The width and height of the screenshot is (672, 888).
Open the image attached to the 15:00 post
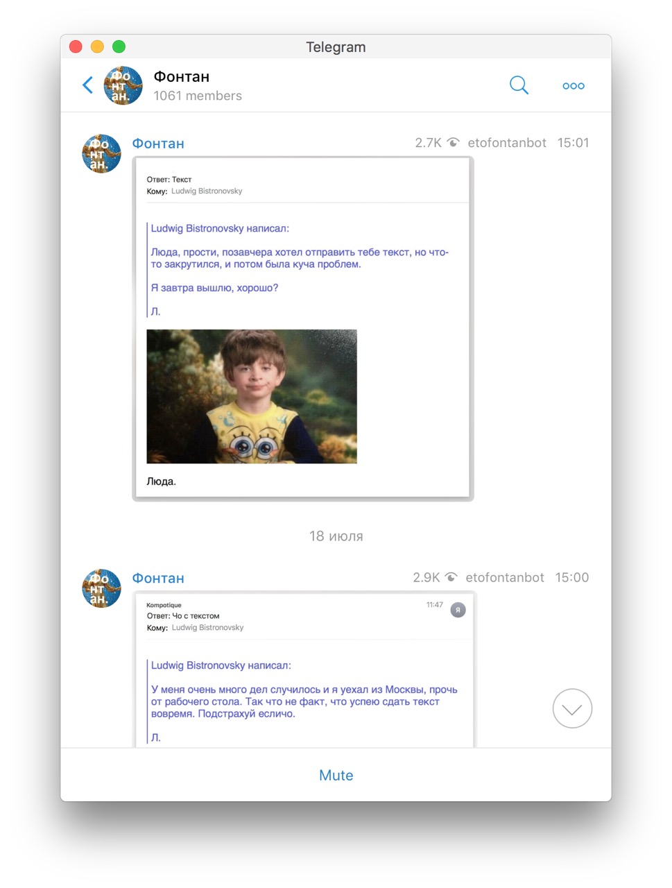point(304,669)
